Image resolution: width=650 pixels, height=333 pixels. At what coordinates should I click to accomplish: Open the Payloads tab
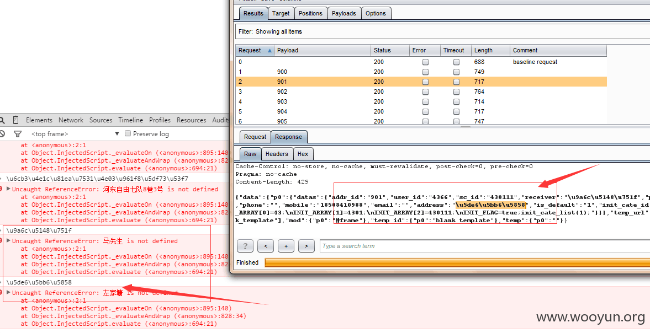coord(344,13)
